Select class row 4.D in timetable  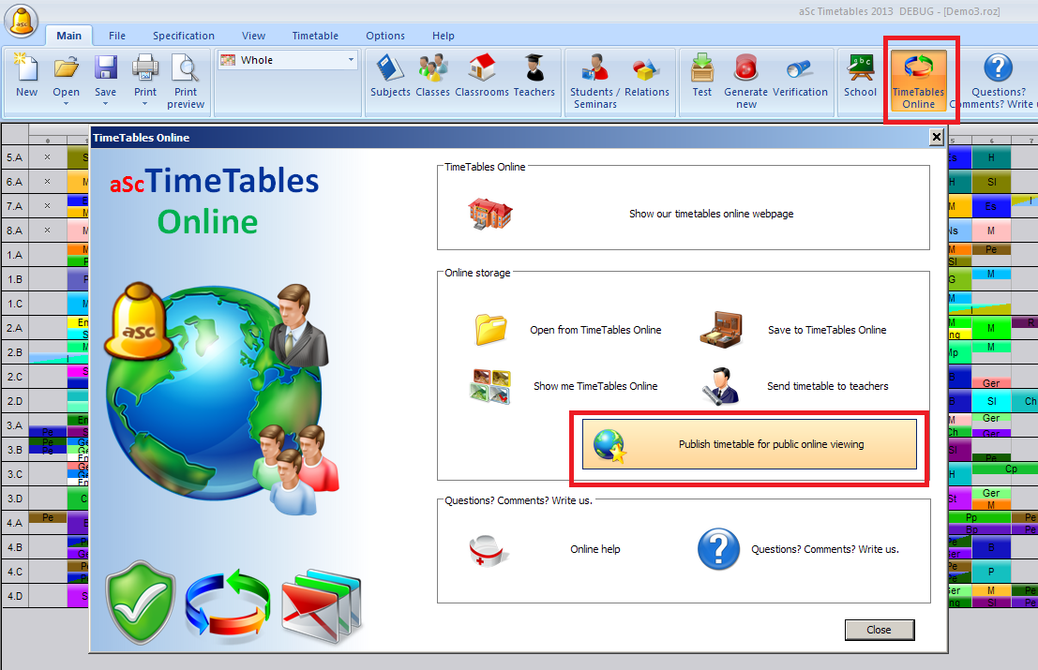pyautogui.click(x=15, y=596)
